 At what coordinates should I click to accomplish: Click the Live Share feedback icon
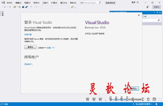click(148, 7)
